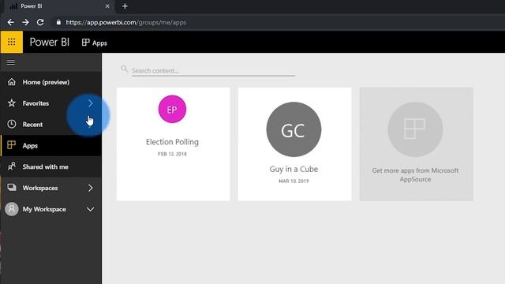505x284 pixels.
Task: Click the My Workspace avatar icon
Action: [12, 209]
